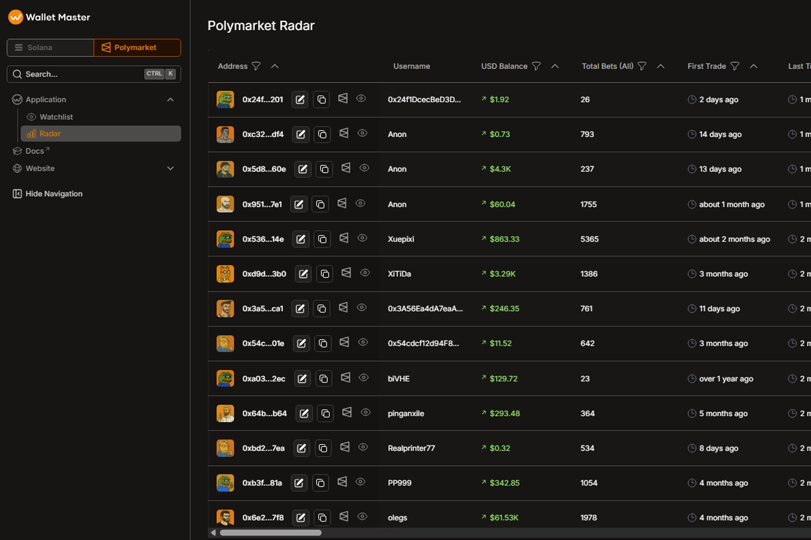This screenshot has width=811, height=540.
Task: Click the Wallet Master logo
Action: point(48,17)
